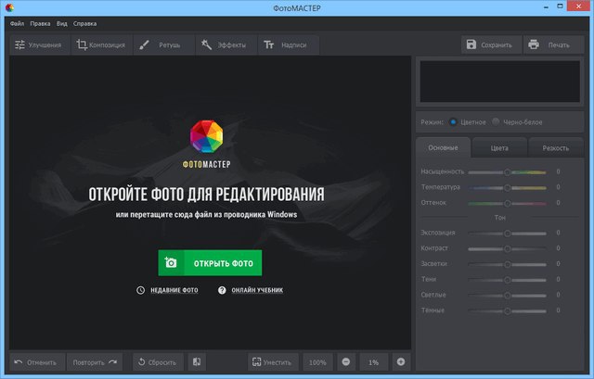Viewport: 594px width, 379px height.
Task: Select the Надписи text tool
Action: pos(289,45)
